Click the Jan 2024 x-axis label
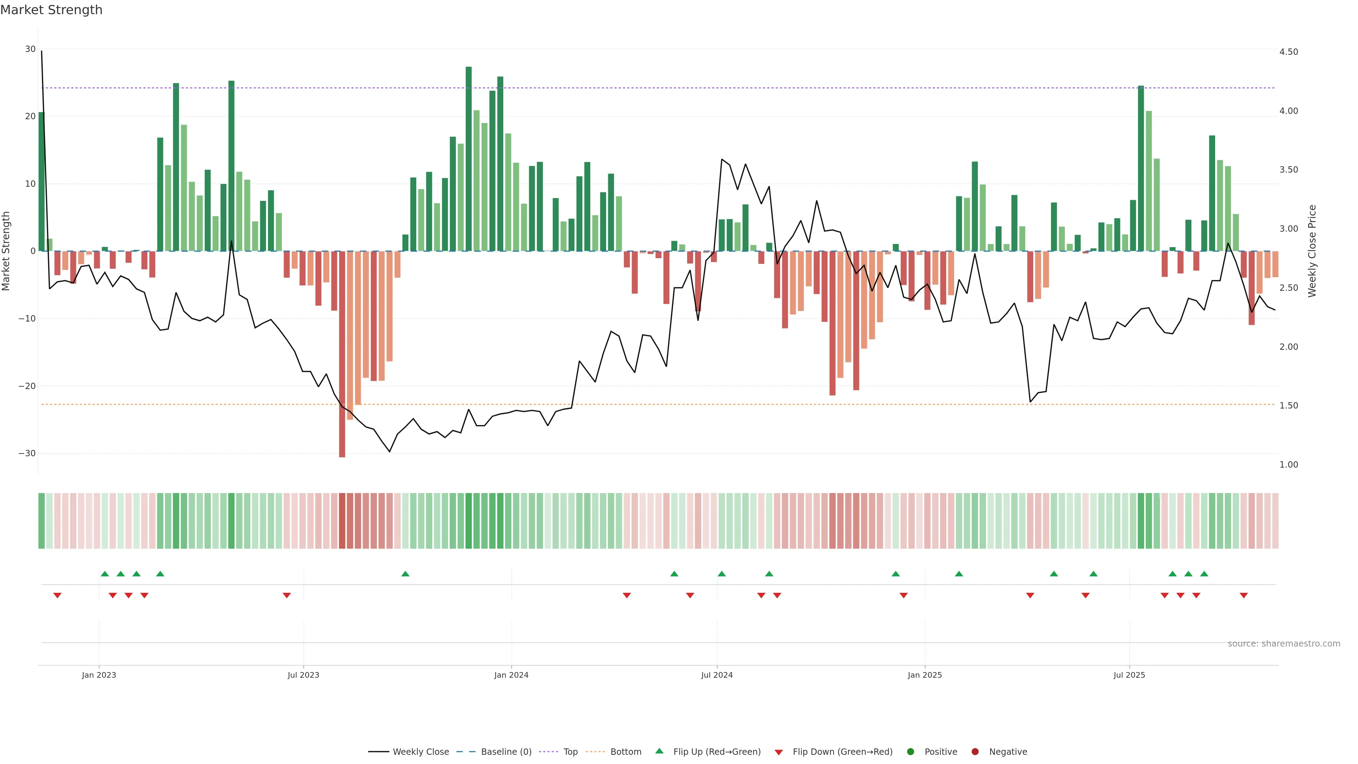The image size is (1358, 764). (511, 675)
